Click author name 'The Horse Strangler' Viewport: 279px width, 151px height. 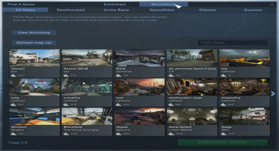[81, 130]
